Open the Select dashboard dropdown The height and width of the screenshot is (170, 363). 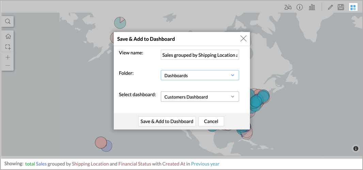200,97
